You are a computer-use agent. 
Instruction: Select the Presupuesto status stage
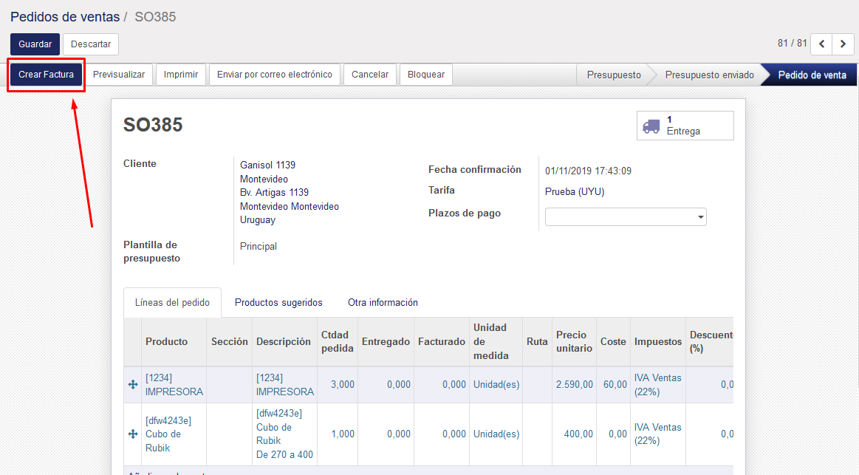[x=614, y=75]
